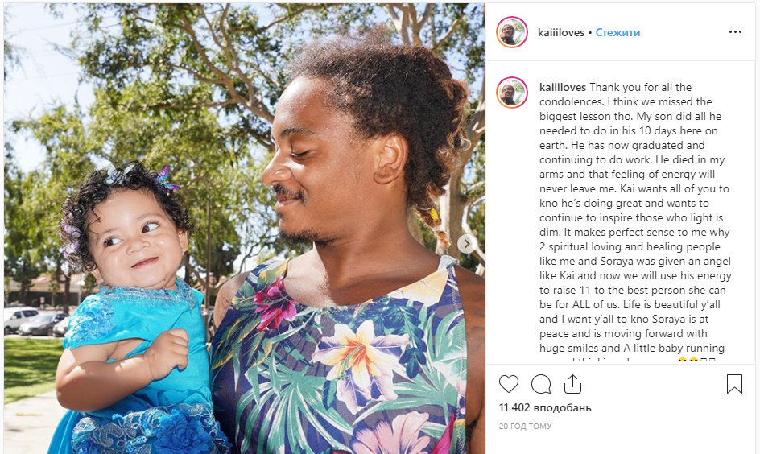The height and width of the screenshot is (454, 760).
Task: Like the post with the heart icon
Action: pyautogui.click(x=509, y=384)
